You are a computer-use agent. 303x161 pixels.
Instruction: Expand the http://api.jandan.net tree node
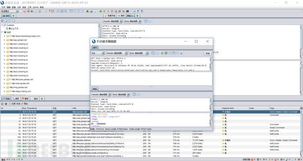click(x=4, y=40)
